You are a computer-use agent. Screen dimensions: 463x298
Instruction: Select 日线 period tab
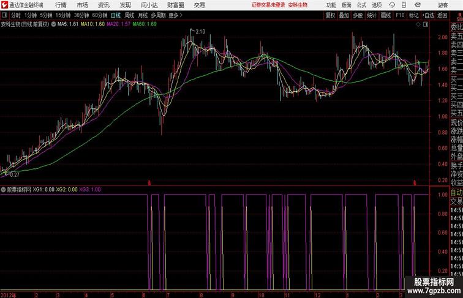(x=116, y=15)
